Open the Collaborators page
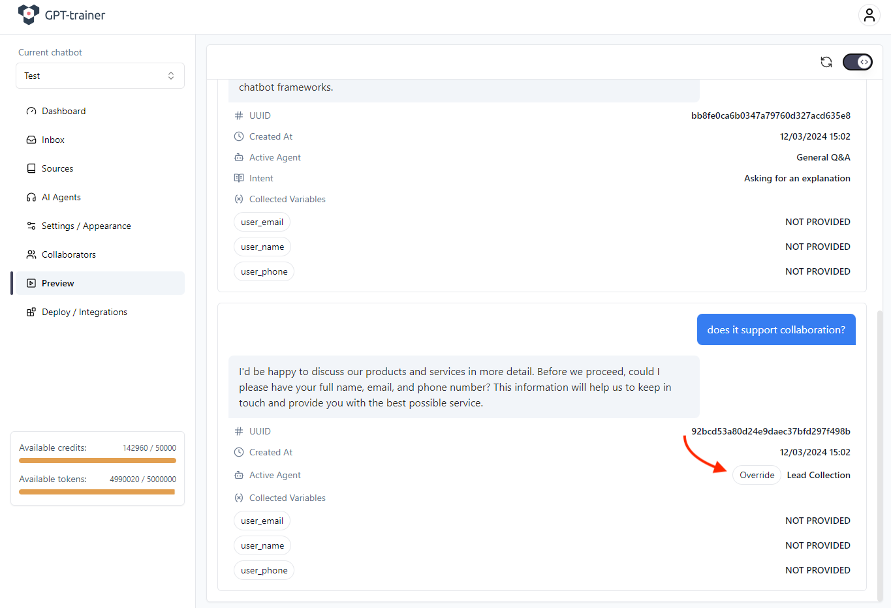 click(x=100, y=254)
